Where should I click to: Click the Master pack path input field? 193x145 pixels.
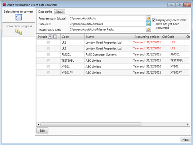pyautogui.click(x=107, y=30)
